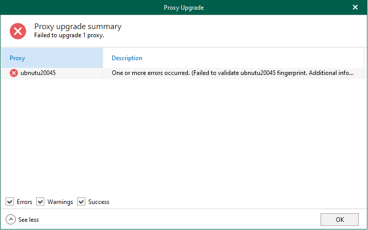Click the 'Failed to upgrade 1 proxy' message
Screen dimensions: 368x230
click(x=69, y=36)
